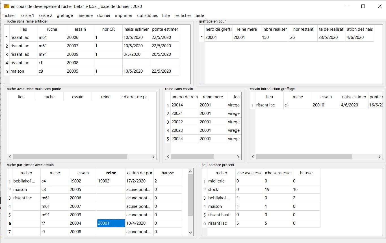Click right scroll arrow under "ruche avec reine" table
Screen dimensions: 386x243
point(153,157)
